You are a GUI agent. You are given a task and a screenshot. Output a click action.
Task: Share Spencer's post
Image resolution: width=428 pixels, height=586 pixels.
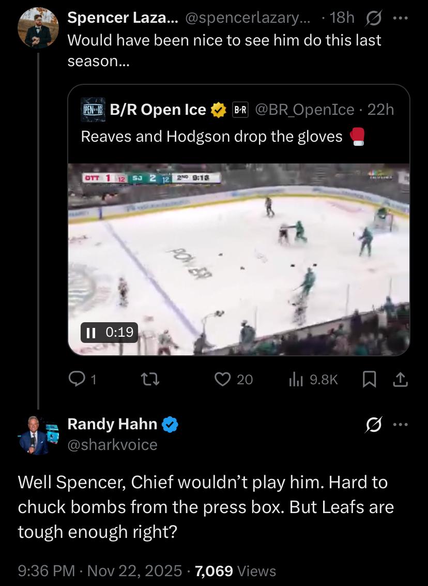[x=400, y=380]
